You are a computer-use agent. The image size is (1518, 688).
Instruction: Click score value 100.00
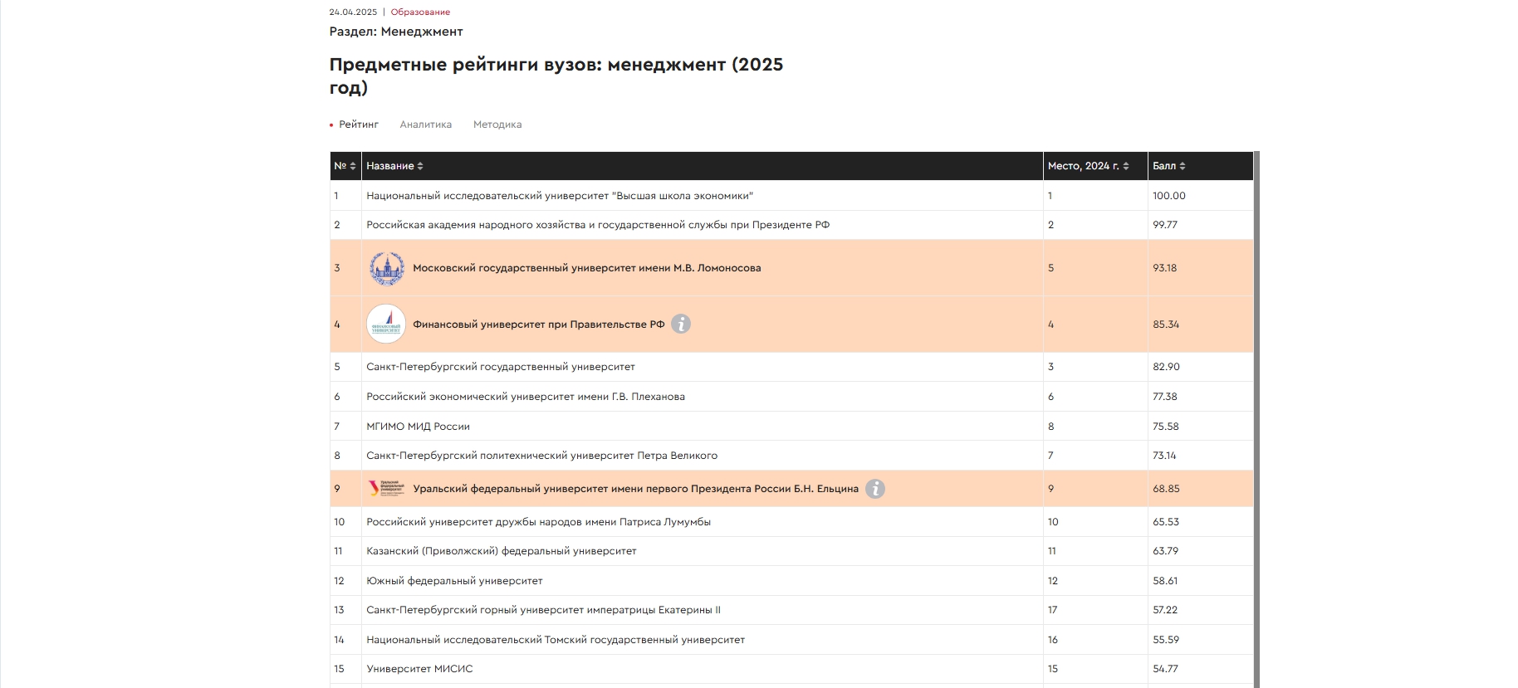click(1169, 196)
